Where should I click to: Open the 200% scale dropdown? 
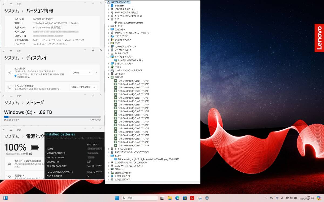(x=82, y=72)
